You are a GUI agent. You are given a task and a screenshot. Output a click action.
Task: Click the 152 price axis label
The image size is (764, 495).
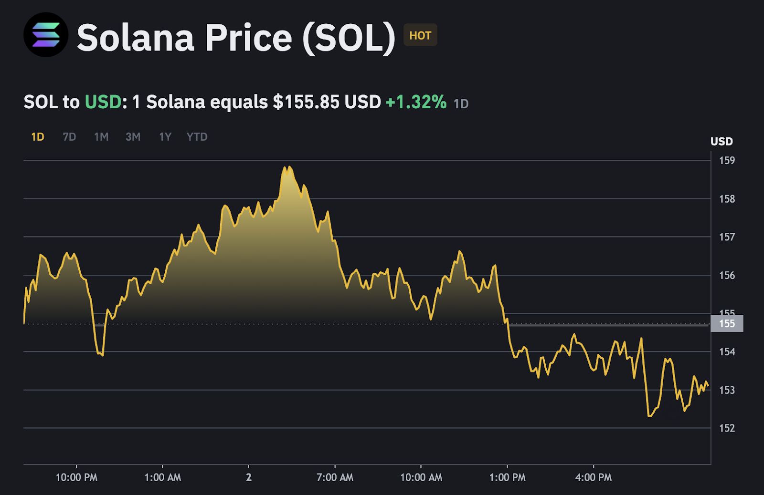coord(727,428)
